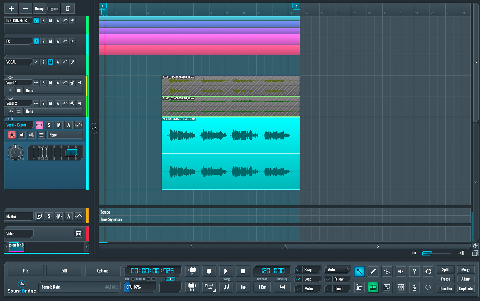Select the pencil draw tool

point(373,271)
